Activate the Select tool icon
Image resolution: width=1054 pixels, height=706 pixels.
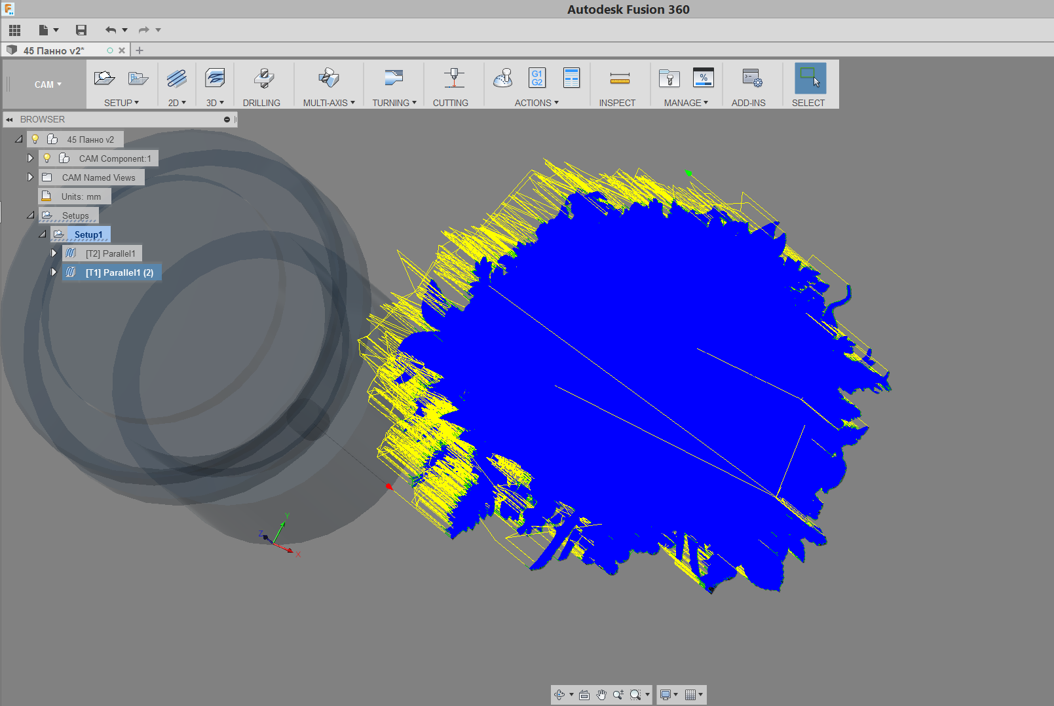(810, 79)
